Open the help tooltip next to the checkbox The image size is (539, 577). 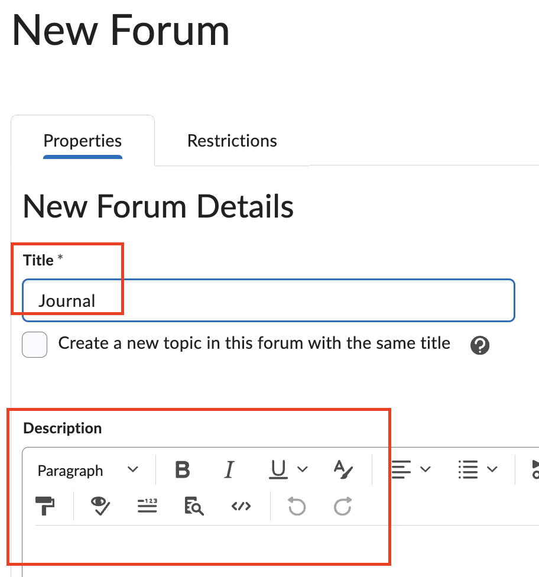[480, 345]
